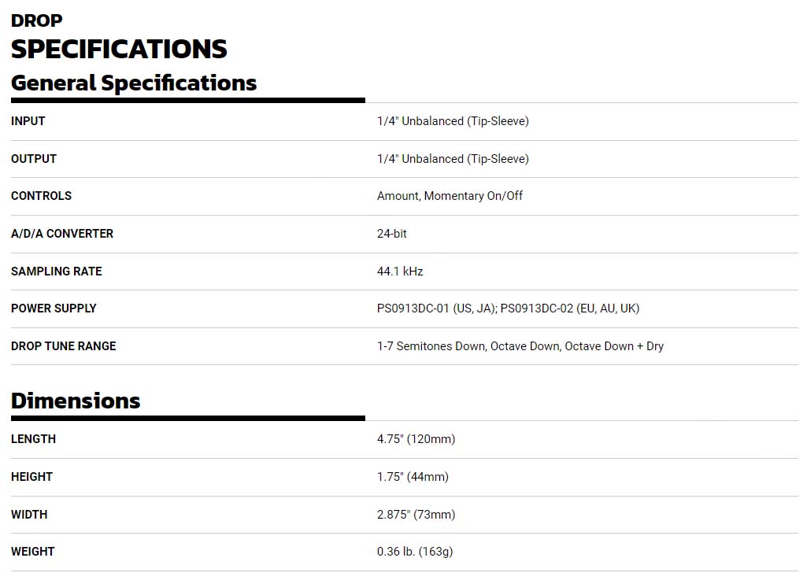Select the General Specifications section heading
The width and height of the screenshot is (807, 580).
(134, 83)
